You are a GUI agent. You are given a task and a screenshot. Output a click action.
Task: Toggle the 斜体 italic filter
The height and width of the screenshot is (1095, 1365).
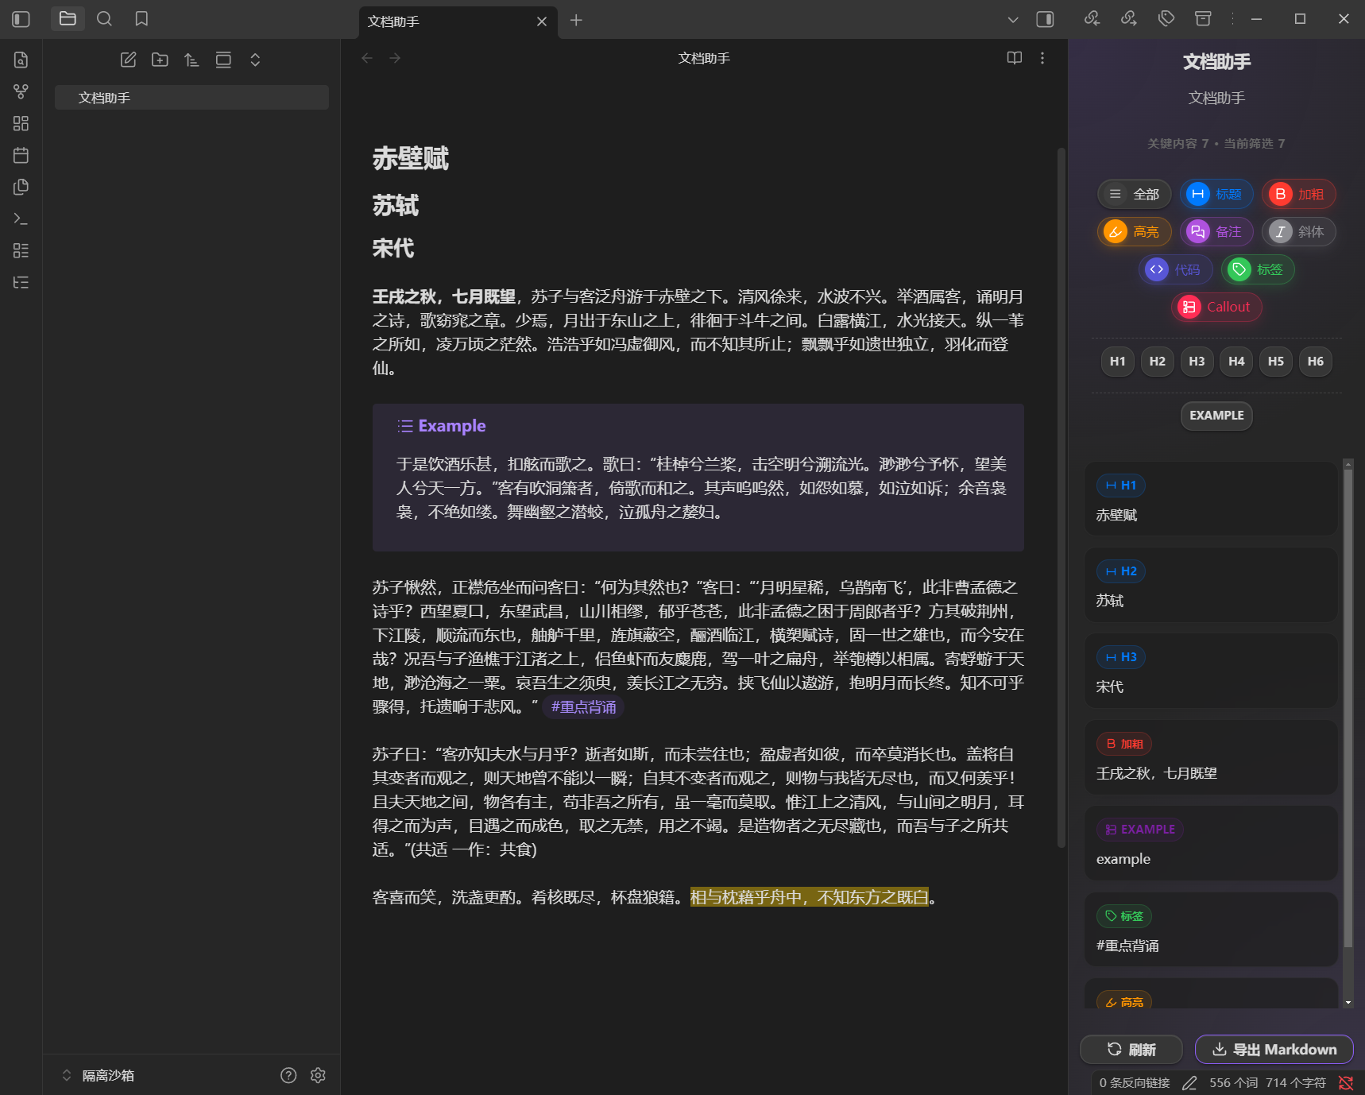[1298, 232]
